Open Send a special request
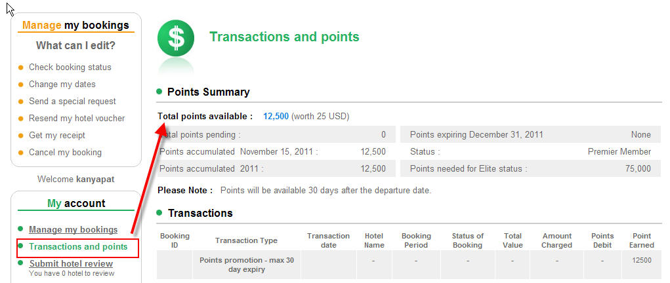 [72, 101]
